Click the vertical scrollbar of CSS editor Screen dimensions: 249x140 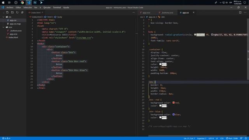pos(248,49)
